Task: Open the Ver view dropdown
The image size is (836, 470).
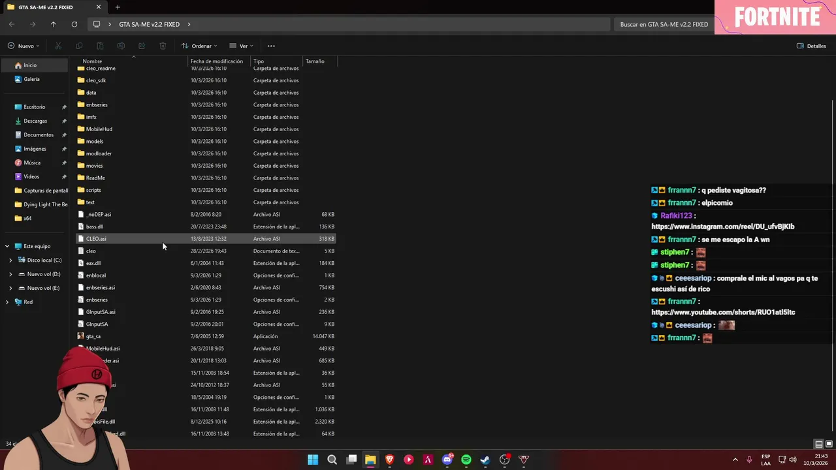Action: (241, 46)
